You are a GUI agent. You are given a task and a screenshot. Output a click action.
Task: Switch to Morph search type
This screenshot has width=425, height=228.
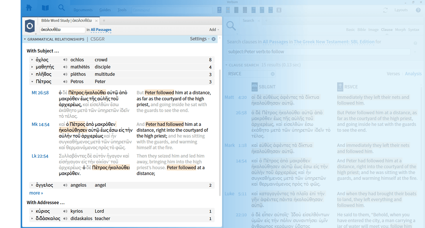tap(400, 30)
